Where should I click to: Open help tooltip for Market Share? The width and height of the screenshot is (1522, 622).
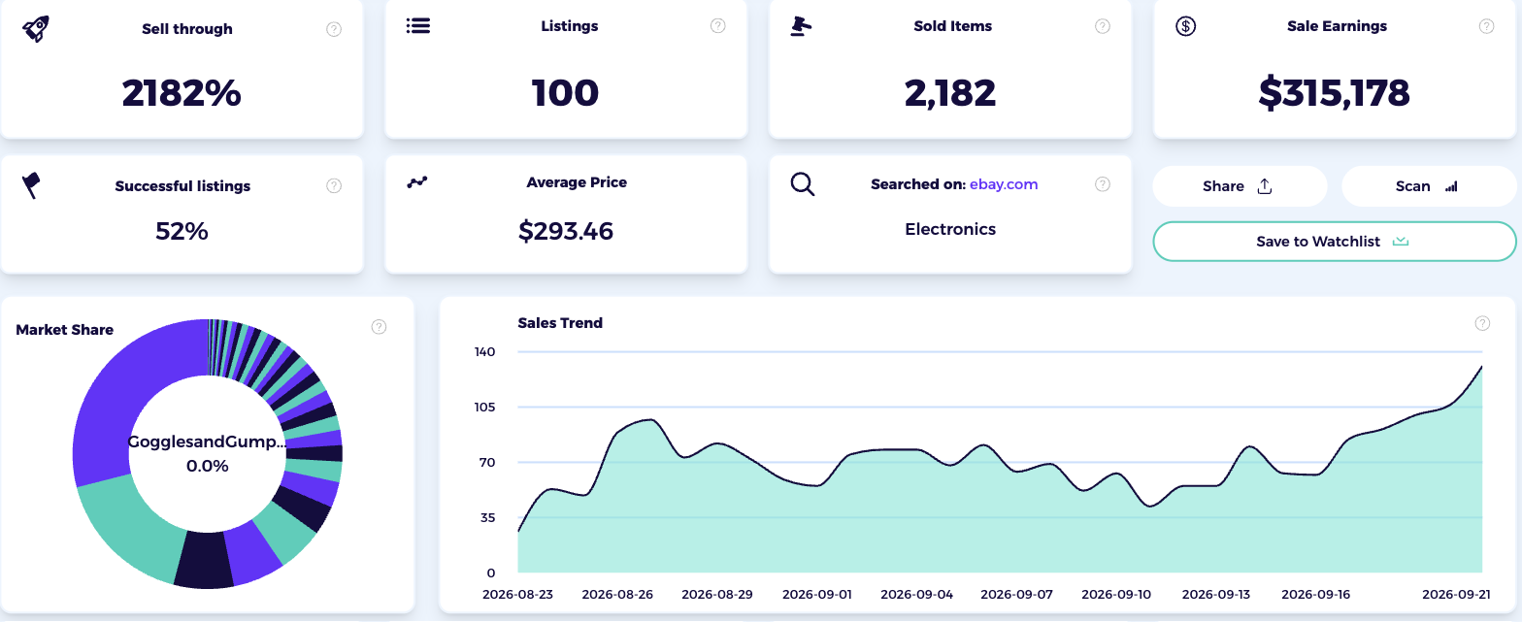coord(380,327)
